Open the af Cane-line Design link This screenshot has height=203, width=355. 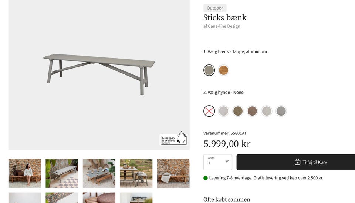[222, 26]
